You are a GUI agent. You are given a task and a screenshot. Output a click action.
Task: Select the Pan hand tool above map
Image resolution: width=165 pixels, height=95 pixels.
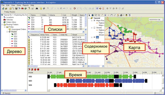[x=112, y=15]
